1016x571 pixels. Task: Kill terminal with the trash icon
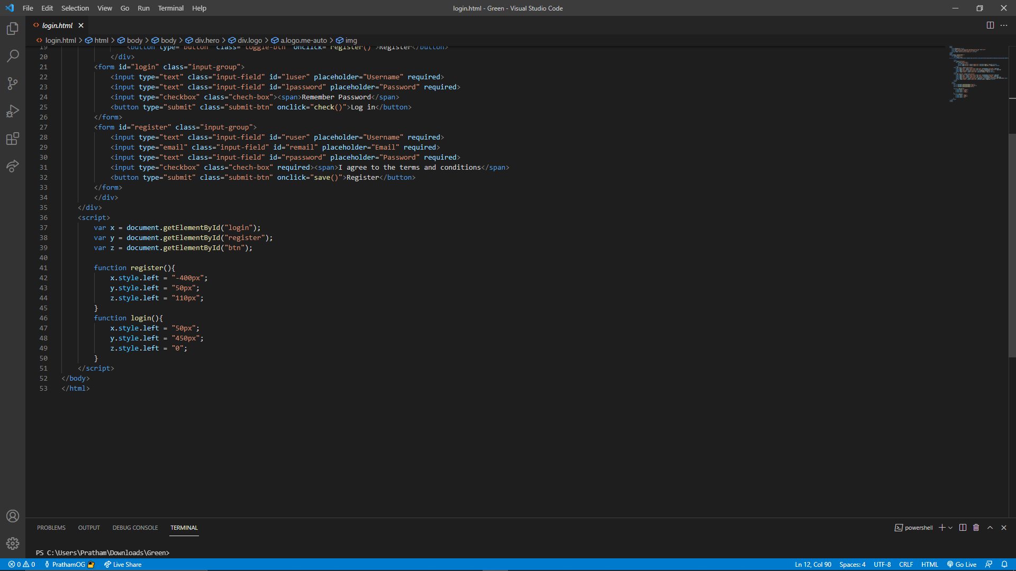(976, 528)
